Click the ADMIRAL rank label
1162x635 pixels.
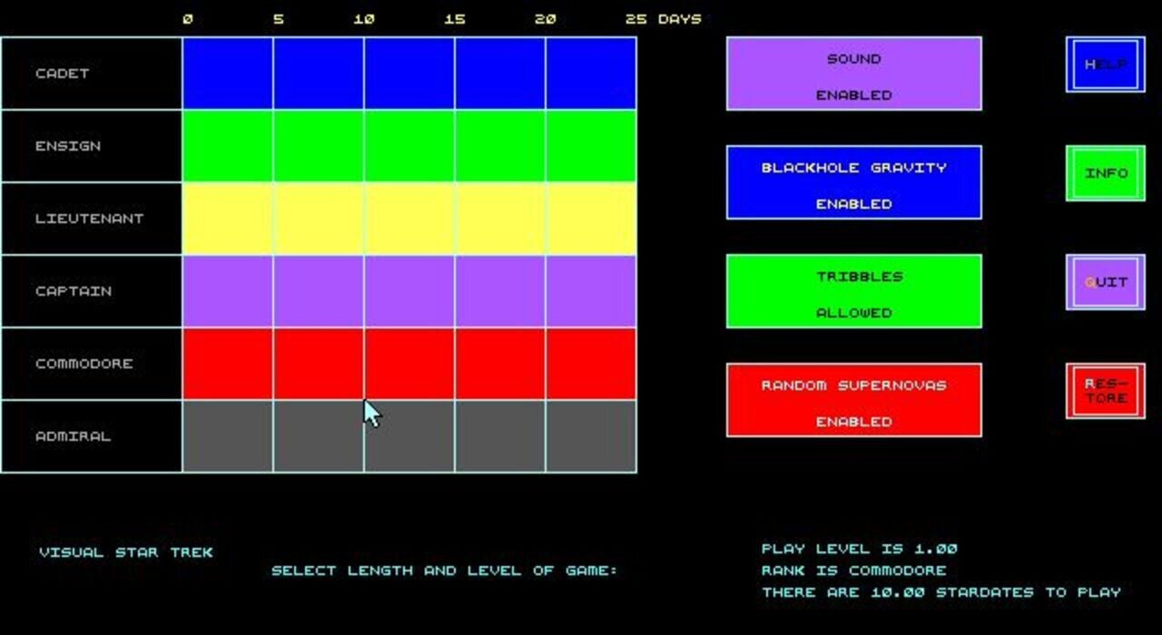click(x=74, y=436)
